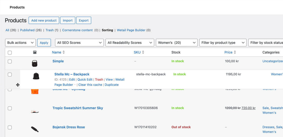Click the Stella Mc Backpack thumbnail
This screenshot has width=283, height=137.
point(36,76)
